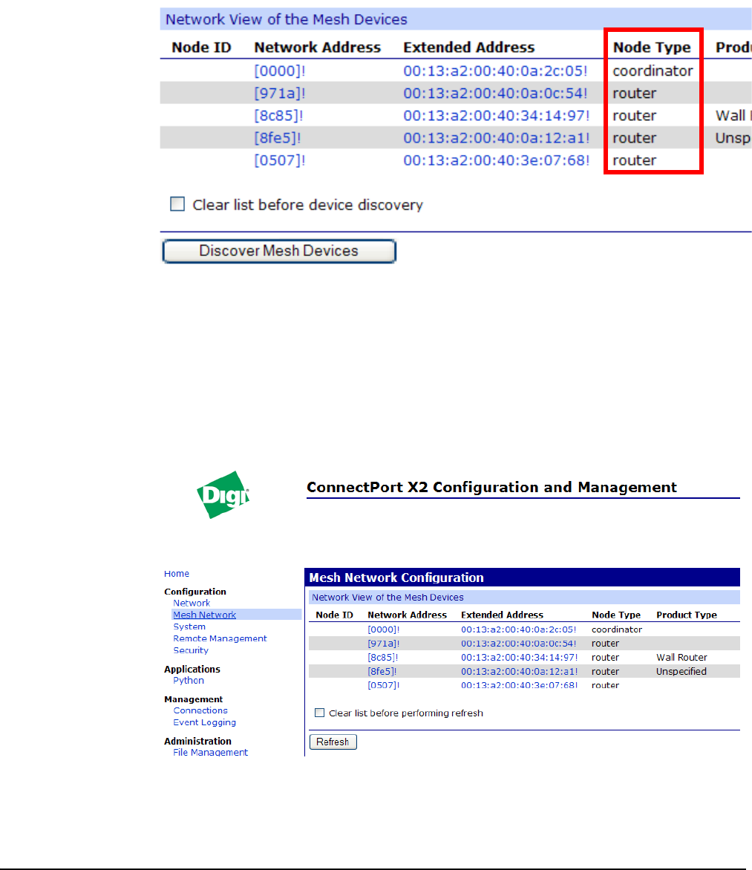Click [8fe5]! in the ConnectPort X2 table
This screenshot has width=752, height=870.
[382, 671]
